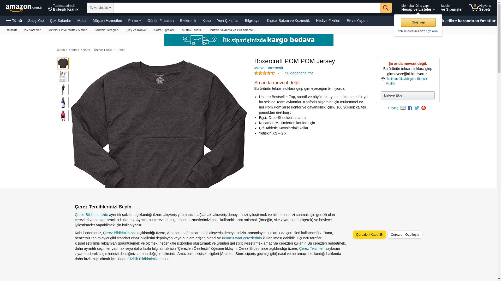Share the product on Pinterest

coord(424,108)
